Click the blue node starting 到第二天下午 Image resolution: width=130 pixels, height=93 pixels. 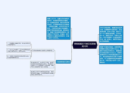click(58, 28)
